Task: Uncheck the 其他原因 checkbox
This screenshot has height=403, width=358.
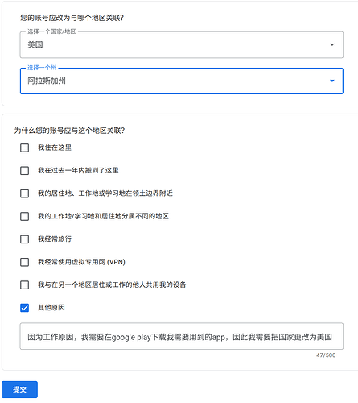Action: [x=25, y=308]
